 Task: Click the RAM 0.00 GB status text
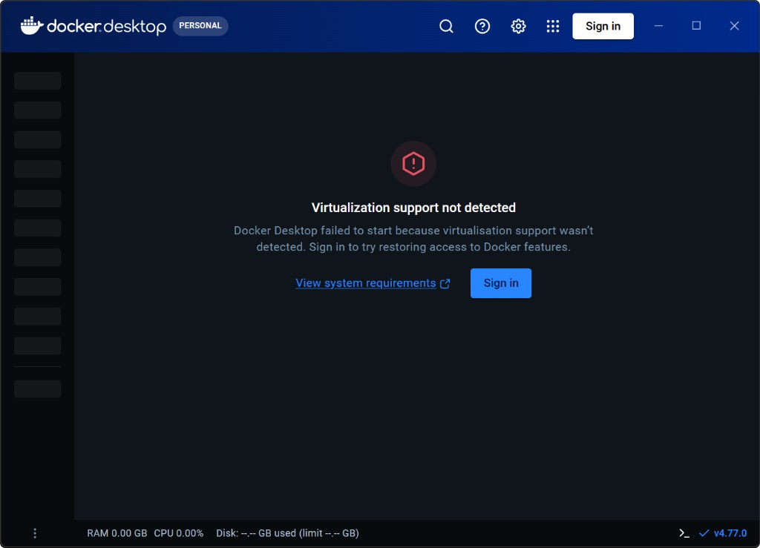coord(117,533)
